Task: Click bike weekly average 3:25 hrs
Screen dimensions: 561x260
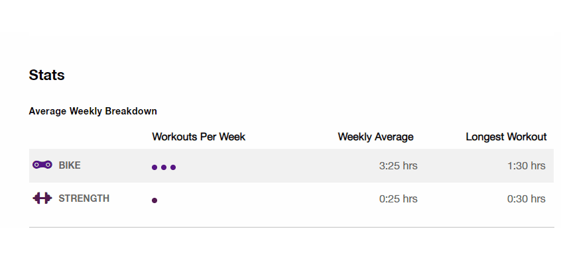Action: (399, 165)
